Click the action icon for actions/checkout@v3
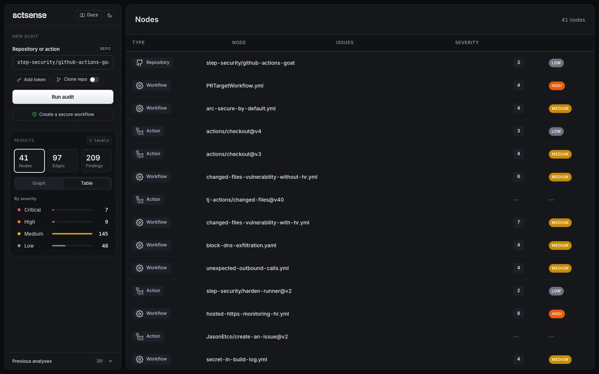The image size is (599, 374). 140,154
